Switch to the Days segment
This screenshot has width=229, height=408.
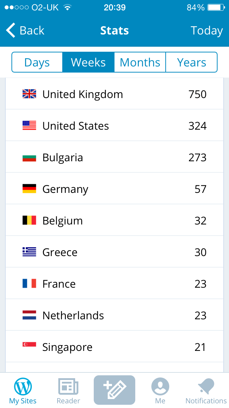(x=37, y=62)
